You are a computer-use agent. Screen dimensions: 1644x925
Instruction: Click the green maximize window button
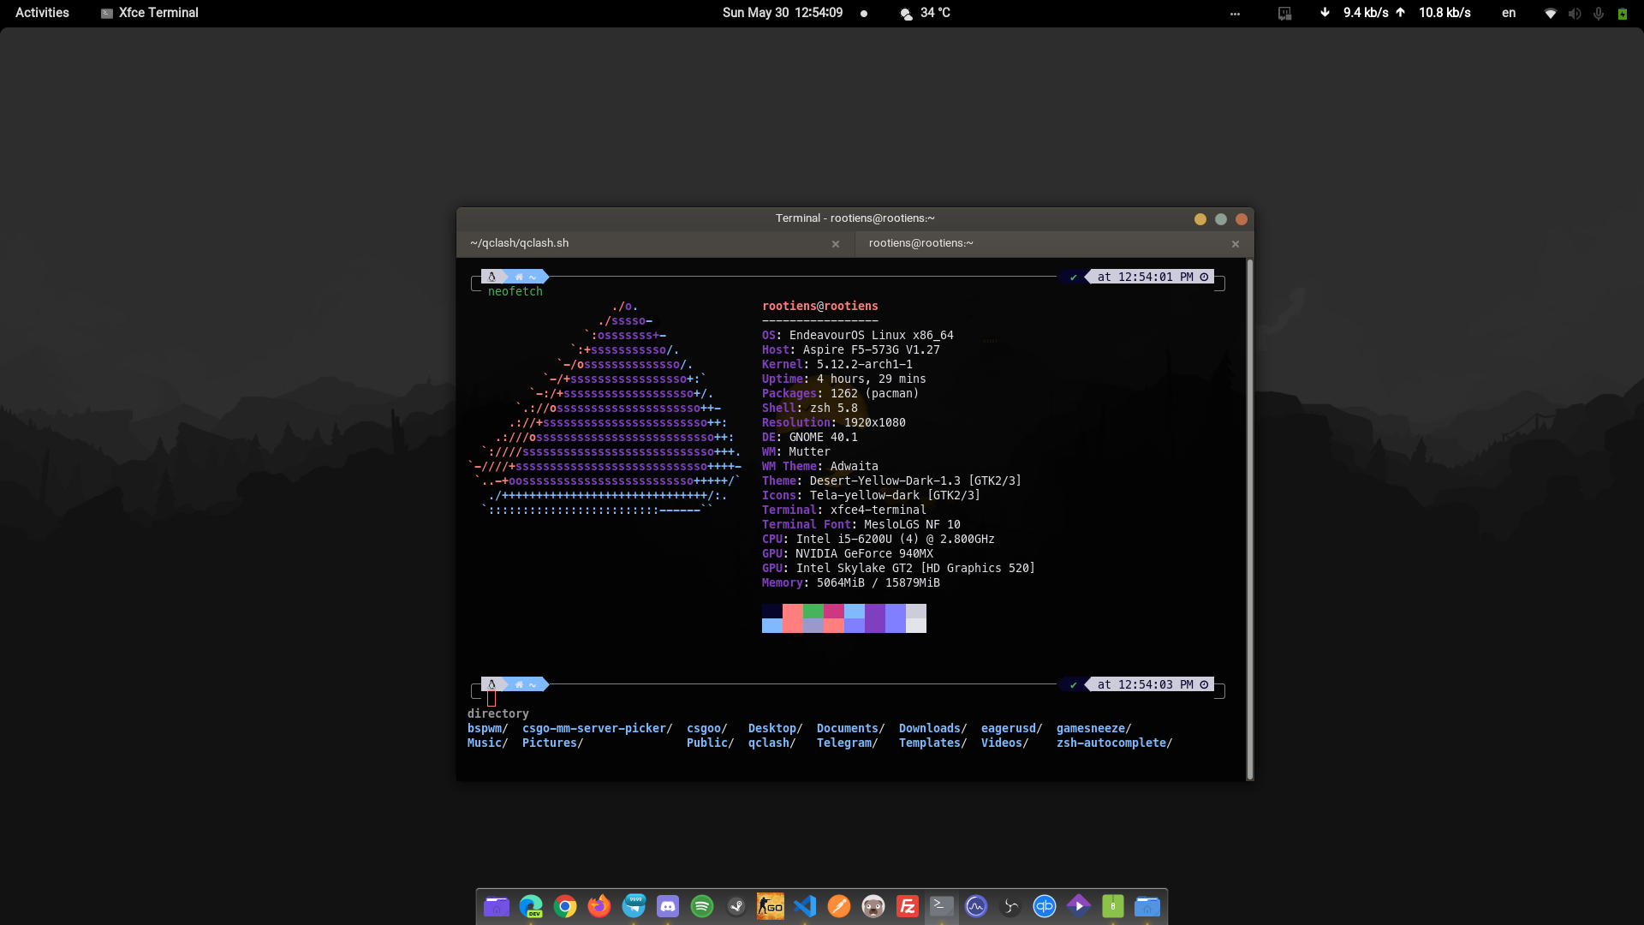[1221, 219]
